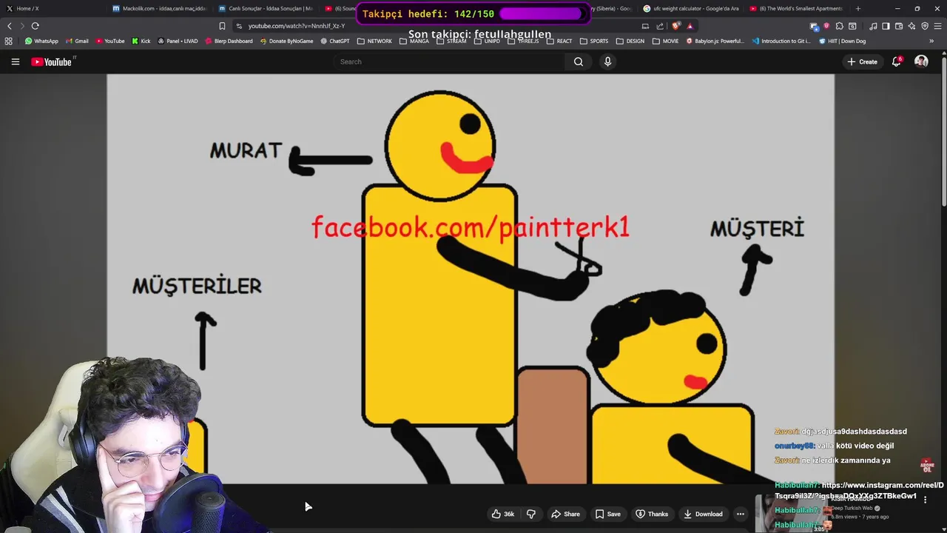Open the ChatGPT bookmark
Image resolution: width=947 pixels, height=533 pixels.
[x=334, y=41]
